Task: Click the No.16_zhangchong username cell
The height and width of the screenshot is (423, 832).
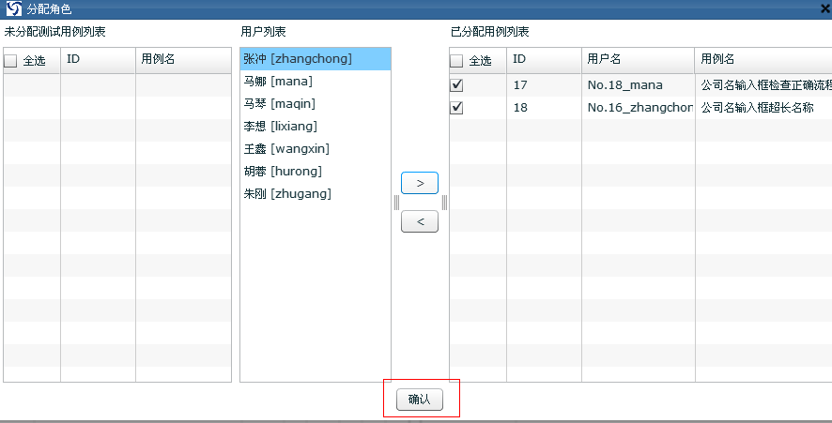Action: point(638,108)
